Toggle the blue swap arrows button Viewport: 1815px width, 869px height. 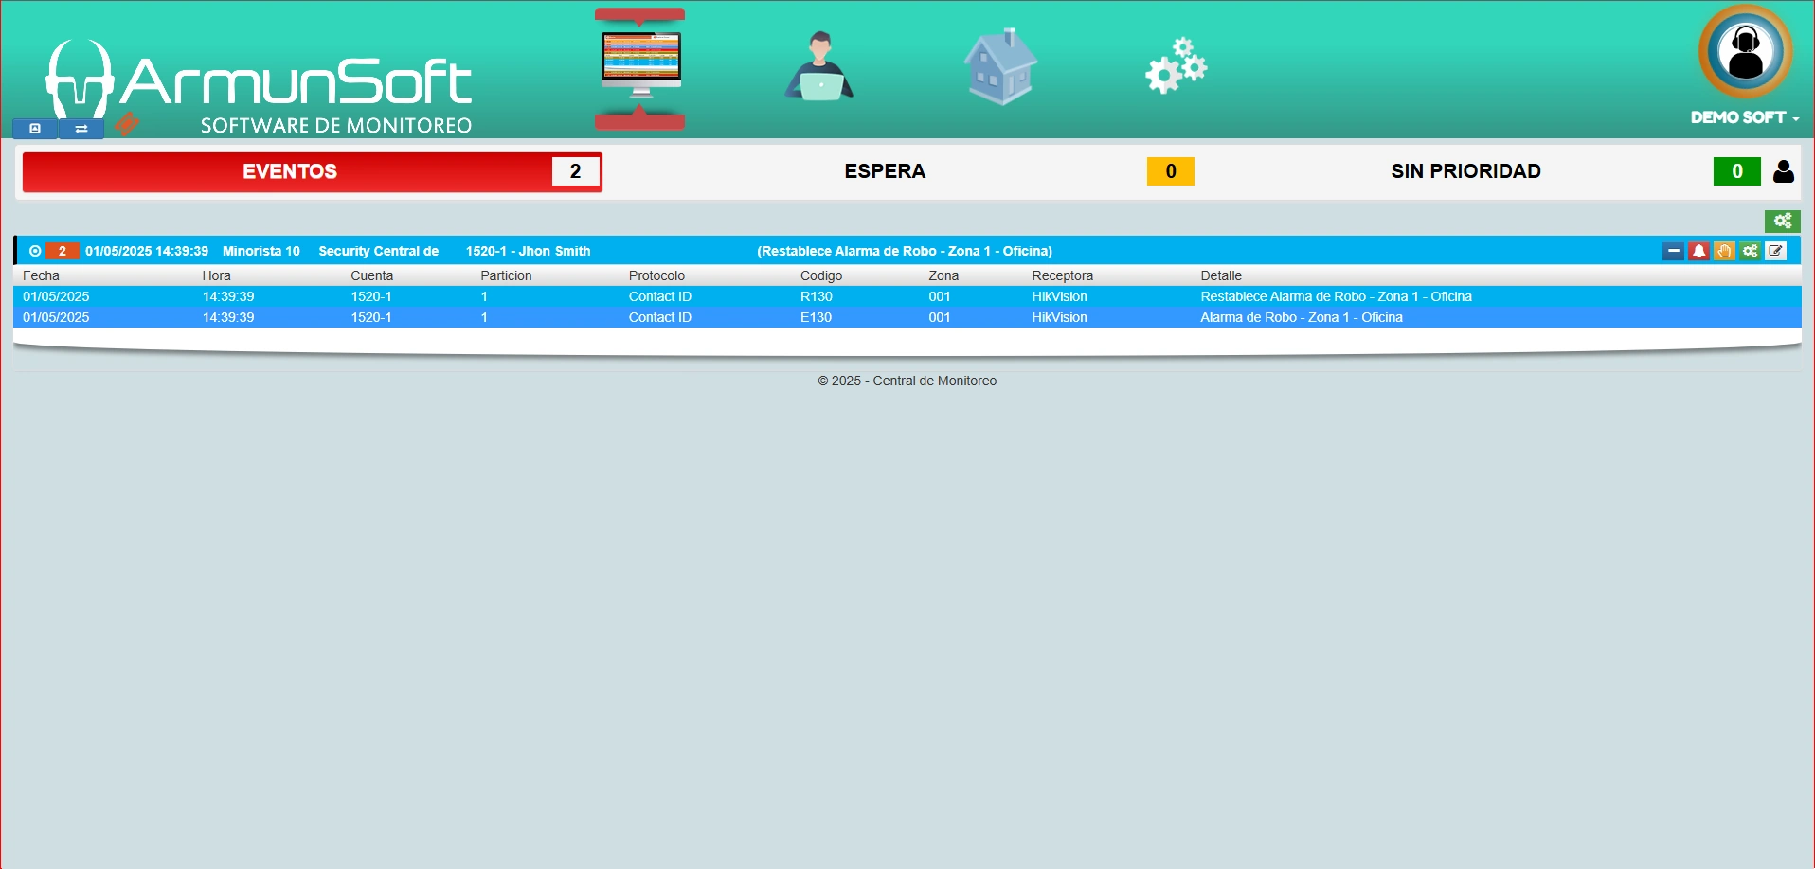click(x=81, y=129)
